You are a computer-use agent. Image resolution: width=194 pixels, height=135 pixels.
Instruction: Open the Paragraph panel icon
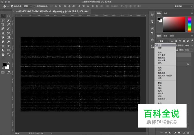152,33
